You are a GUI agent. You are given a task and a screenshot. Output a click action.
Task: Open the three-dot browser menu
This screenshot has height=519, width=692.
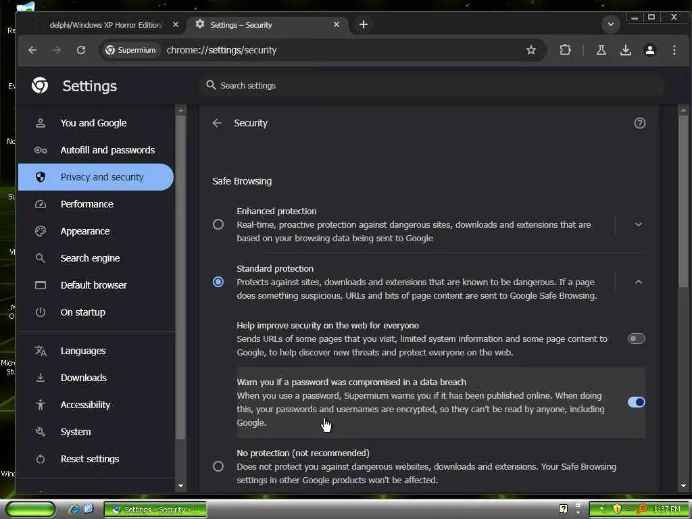pos(674,50)
